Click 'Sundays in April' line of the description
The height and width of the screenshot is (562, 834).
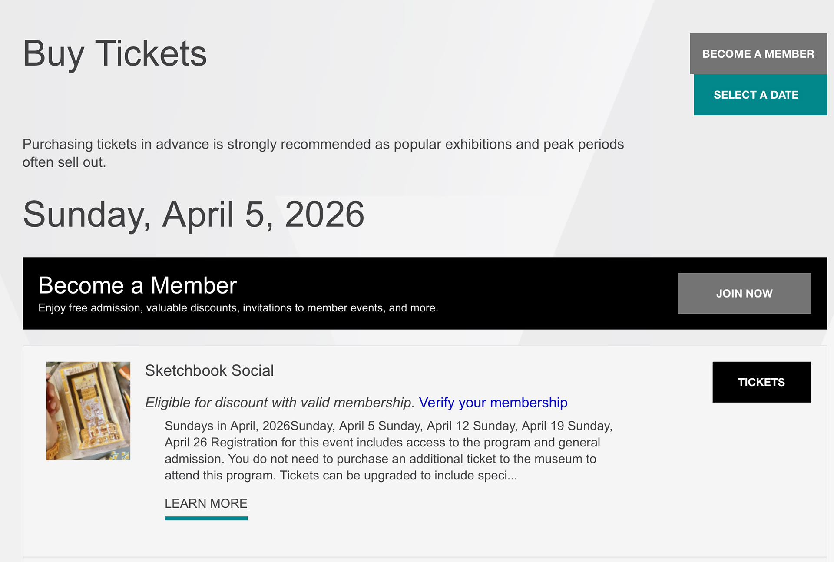tap(388, 426)
